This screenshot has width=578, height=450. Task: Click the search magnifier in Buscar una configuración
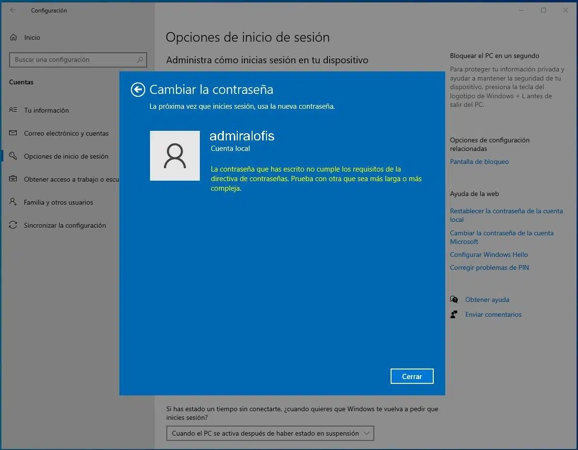click(x=140, y=60)
